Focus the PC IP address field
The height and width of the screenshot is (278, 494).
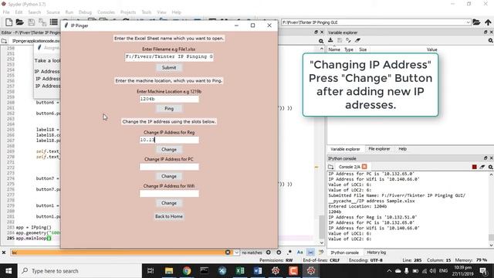[x=169, y=167]
